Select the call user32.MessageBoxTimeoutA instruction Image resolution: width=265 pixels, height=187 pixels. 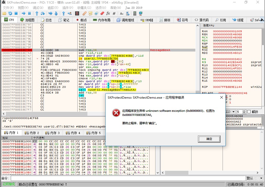[107, 90]
